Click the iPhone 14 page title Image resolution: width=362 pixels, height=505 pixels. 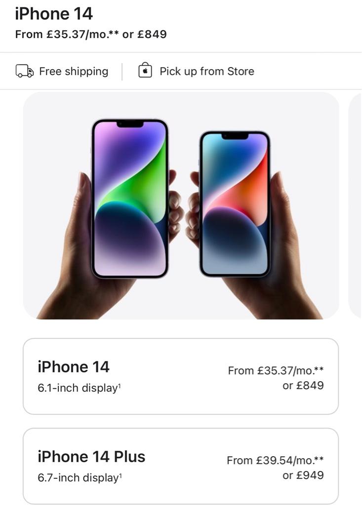tap(54, 14)
